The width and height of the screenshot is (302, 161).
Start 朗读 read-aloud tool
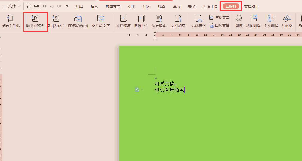coord(239,21)
